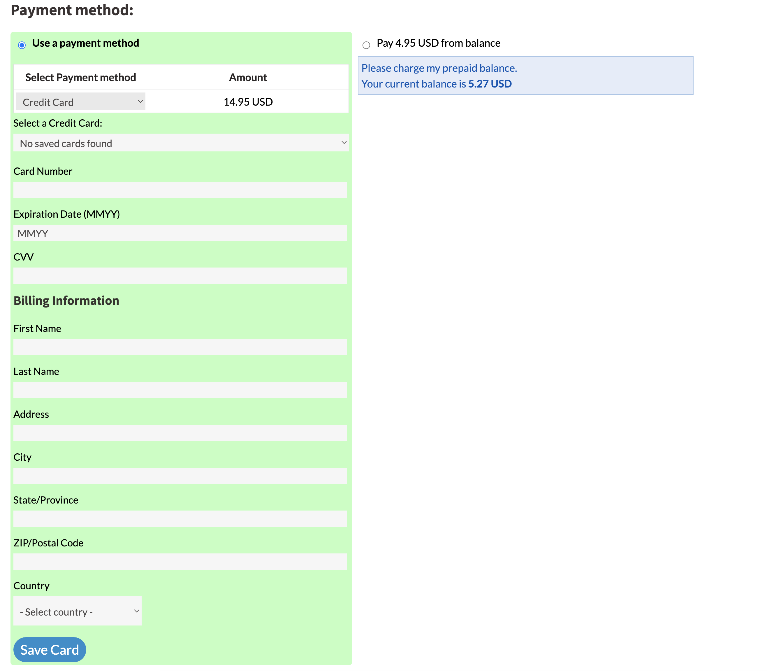
Task: Expand the country selection dropdown
Action: 78,611
